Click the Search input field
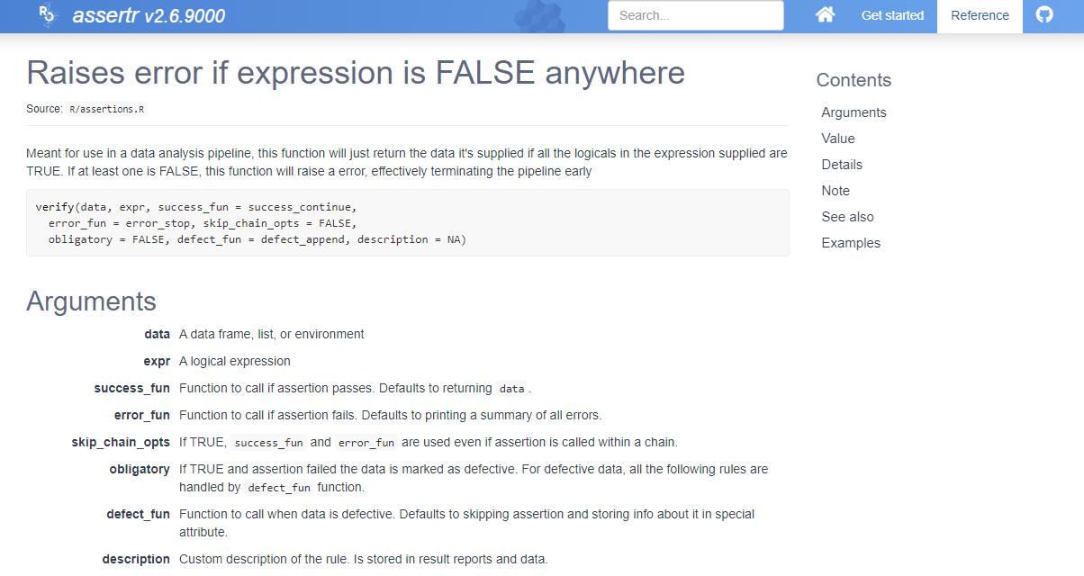Screen dimensions: 1084x576 pos(695,14)
